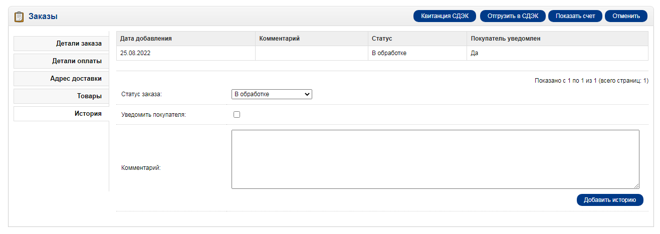Enable the Уведомить покупателя checkbox

tap(237, 115)
